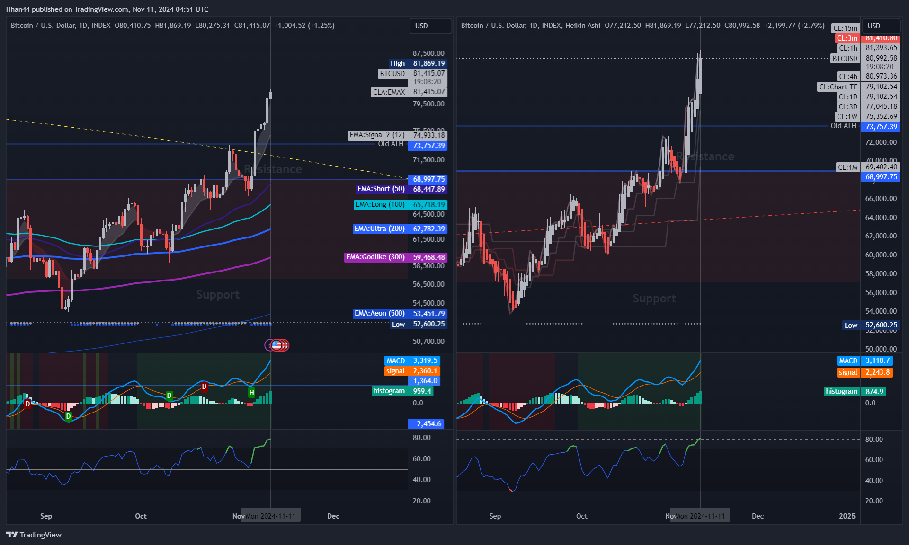
Task: Click the green D marker on the left MACD in mid October
Action: pos(169,395)
